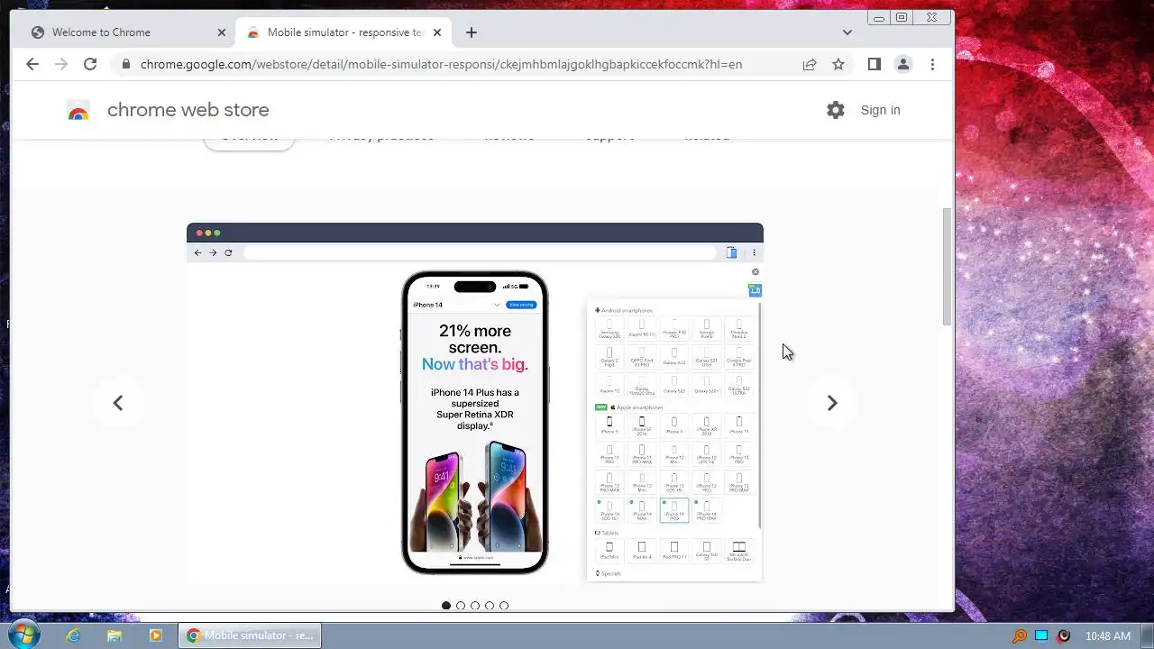This screenshot has width=1154, height=649.
Task: Open Web Store settings gear
Action: 836,110
